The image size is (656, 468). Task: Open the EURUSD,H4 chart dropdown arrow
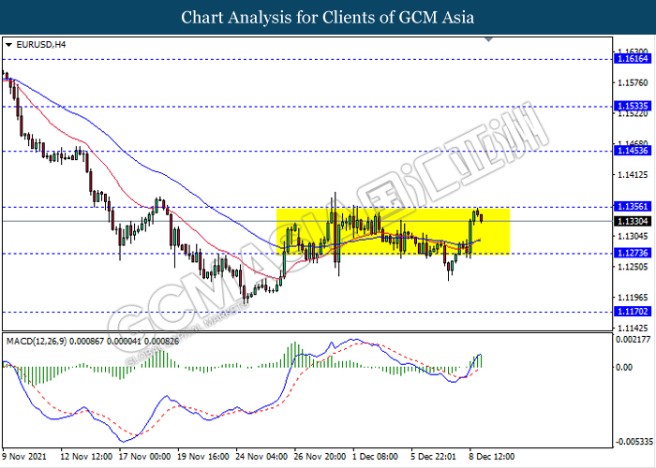pos(8,45)
